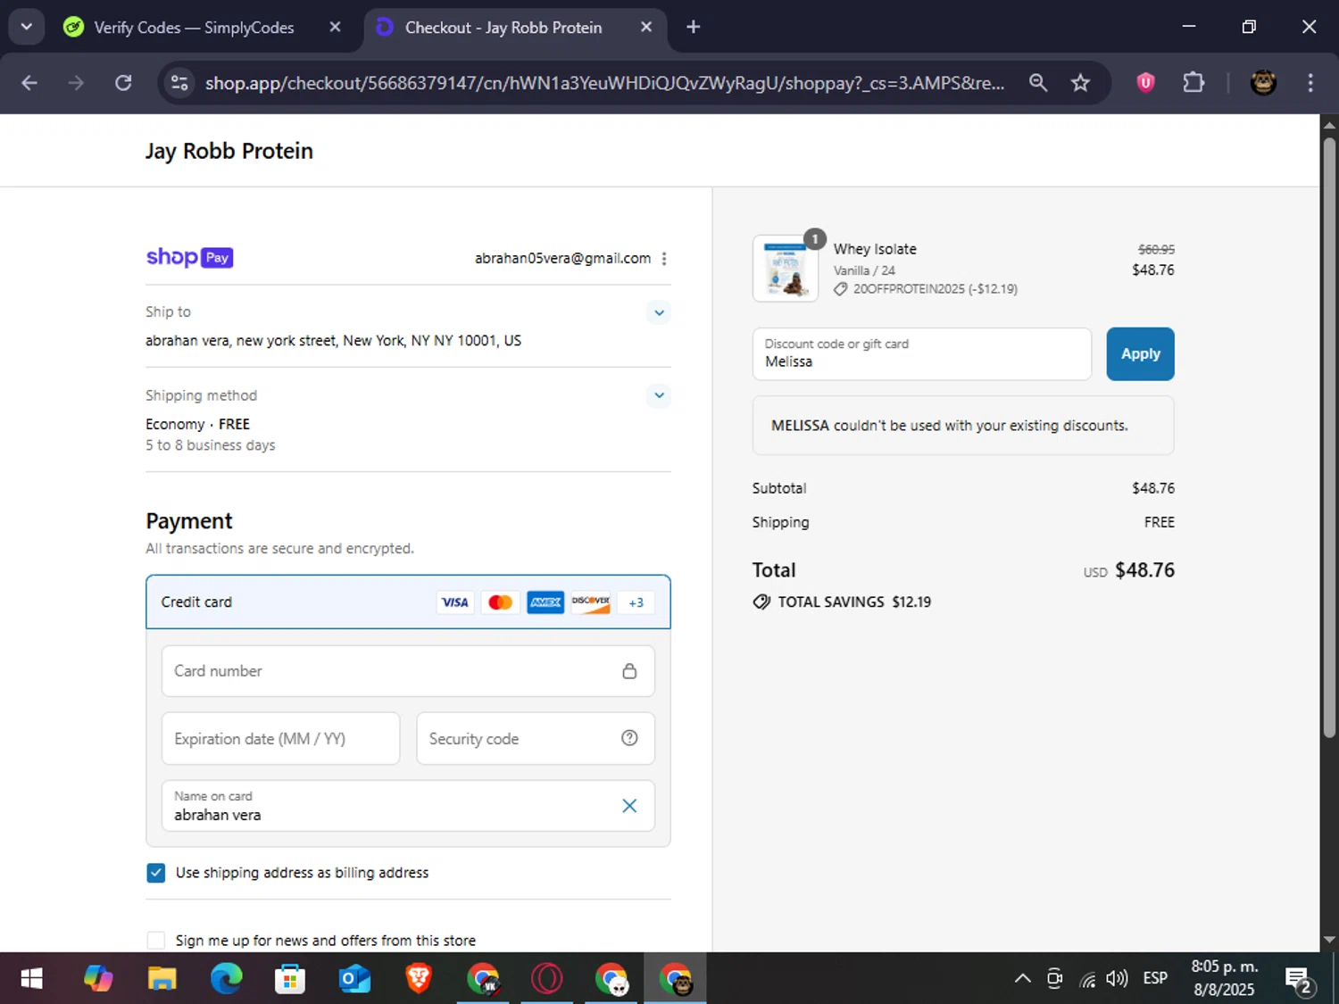Expand the Ship to section

tap(659, 312)
